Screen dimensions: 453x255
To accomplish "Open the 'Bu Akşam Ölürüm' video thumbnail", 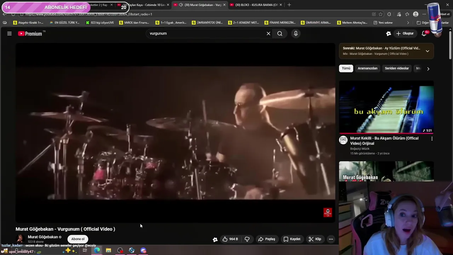I will 386,107.
